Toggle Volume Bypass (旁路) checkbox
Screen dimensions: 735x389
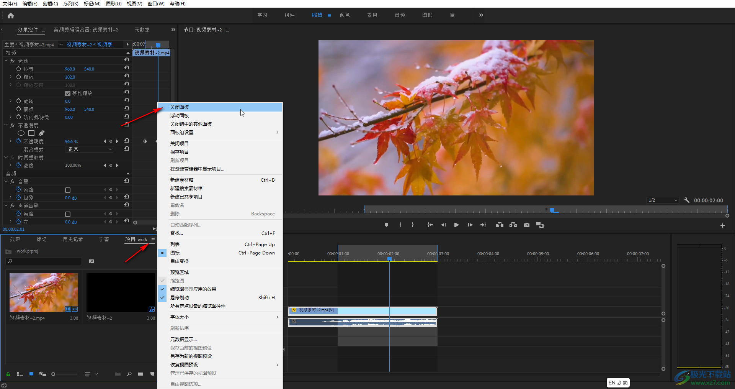tap(68, 190)
